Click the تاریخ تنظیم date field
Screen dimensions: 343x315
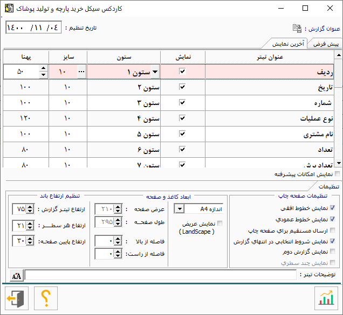point(33,27)
